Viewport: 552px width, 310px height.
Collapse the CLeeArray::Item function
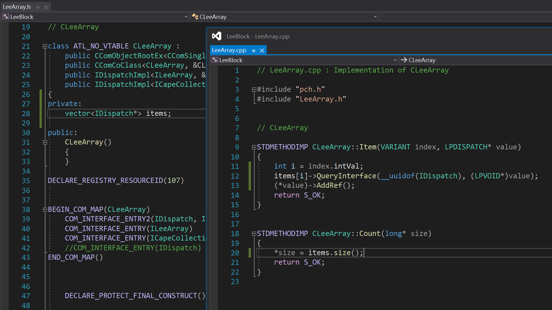254,147
